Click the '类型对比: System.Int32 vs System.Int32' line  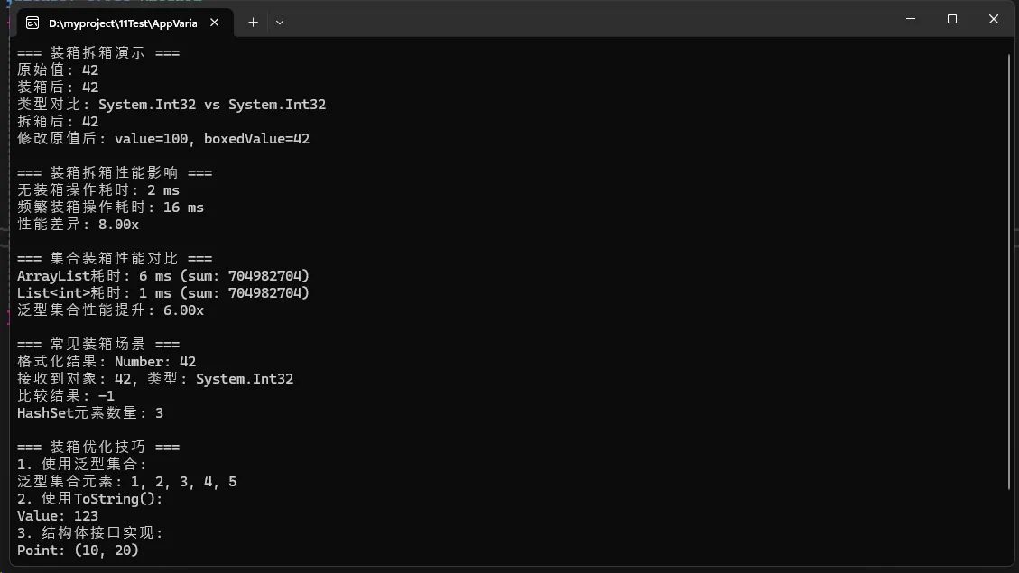[171, 105]
